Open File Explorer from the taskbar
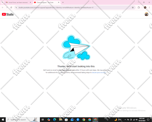152x122 pixels. click(x=60, y=120)
